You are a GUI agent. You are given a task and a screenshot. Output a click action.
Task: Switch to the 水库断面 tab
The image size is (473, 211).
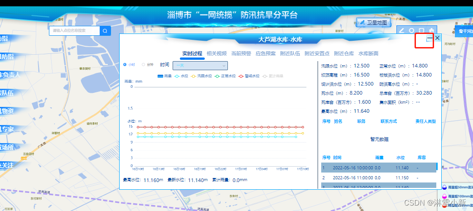pyautogui.click(x=368, y=53)
